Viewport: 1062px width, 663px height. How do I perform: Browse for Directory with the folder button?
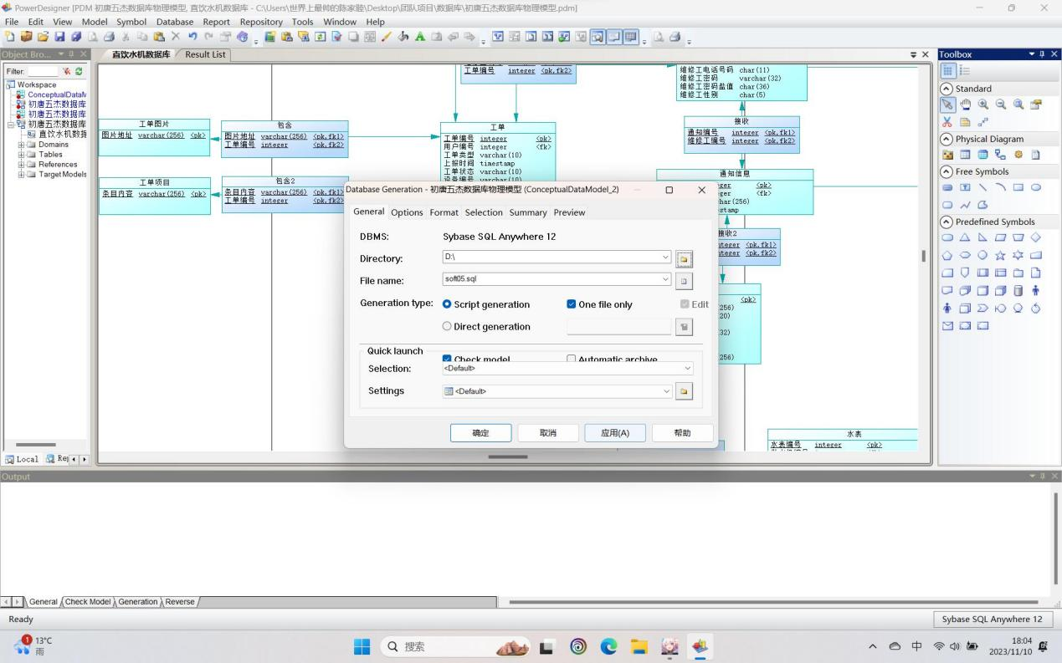(684, 258)
